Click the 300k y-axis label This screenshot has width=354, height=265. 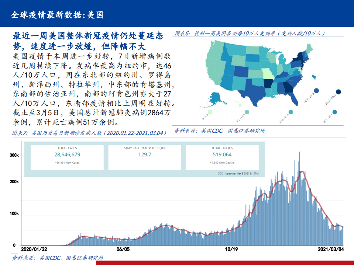click(x=14, y=156)
